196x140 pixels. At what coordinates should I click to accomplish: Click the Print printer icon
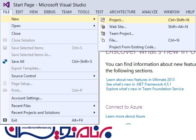coord(5,90)
